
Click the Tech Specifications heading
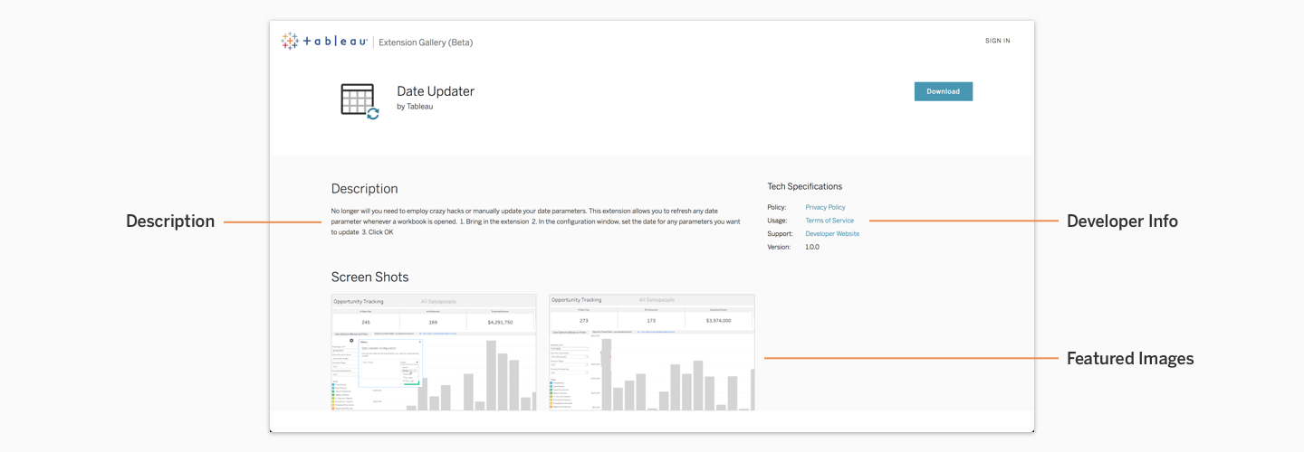click(x=804, y=186)
